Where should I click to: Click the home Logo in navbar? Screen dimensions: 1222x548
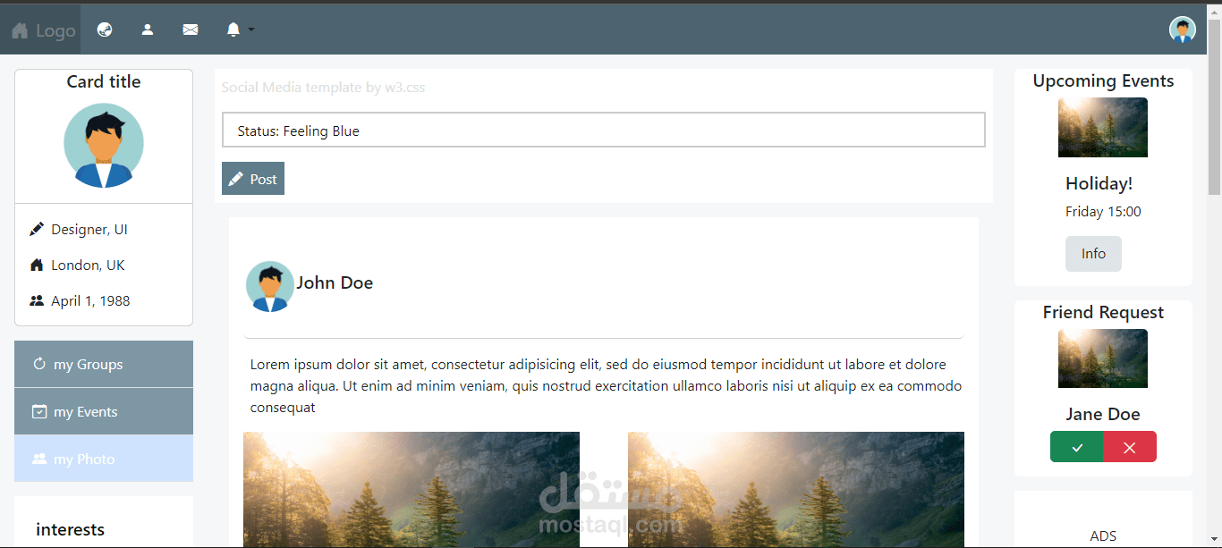coord(42,30)
